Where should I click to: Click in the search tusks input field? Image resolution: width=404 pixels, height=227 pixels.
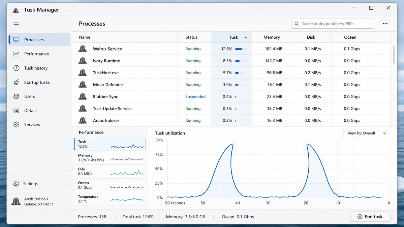(332, 24)
